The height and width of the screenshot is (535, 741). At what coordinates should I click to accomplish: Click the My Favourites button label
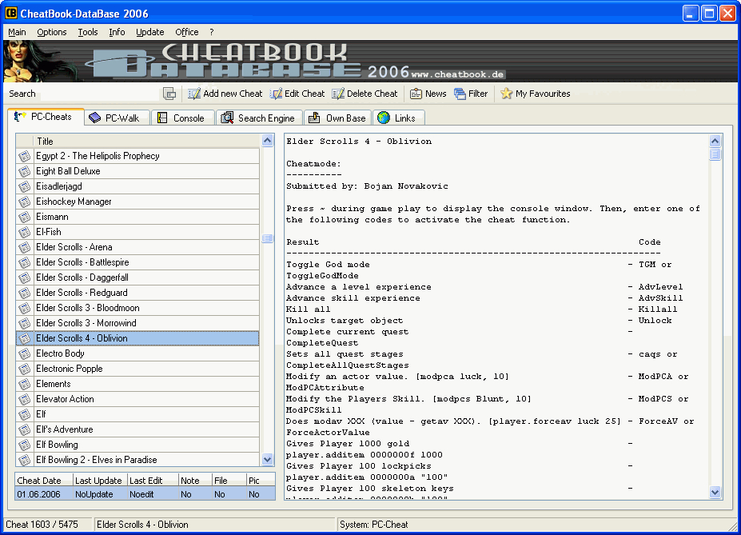click(x=543, y=94)
